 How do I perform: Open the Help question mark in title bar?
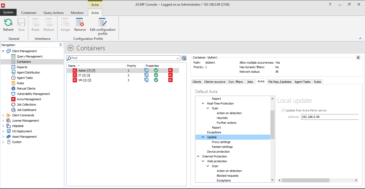click(330, 4)
